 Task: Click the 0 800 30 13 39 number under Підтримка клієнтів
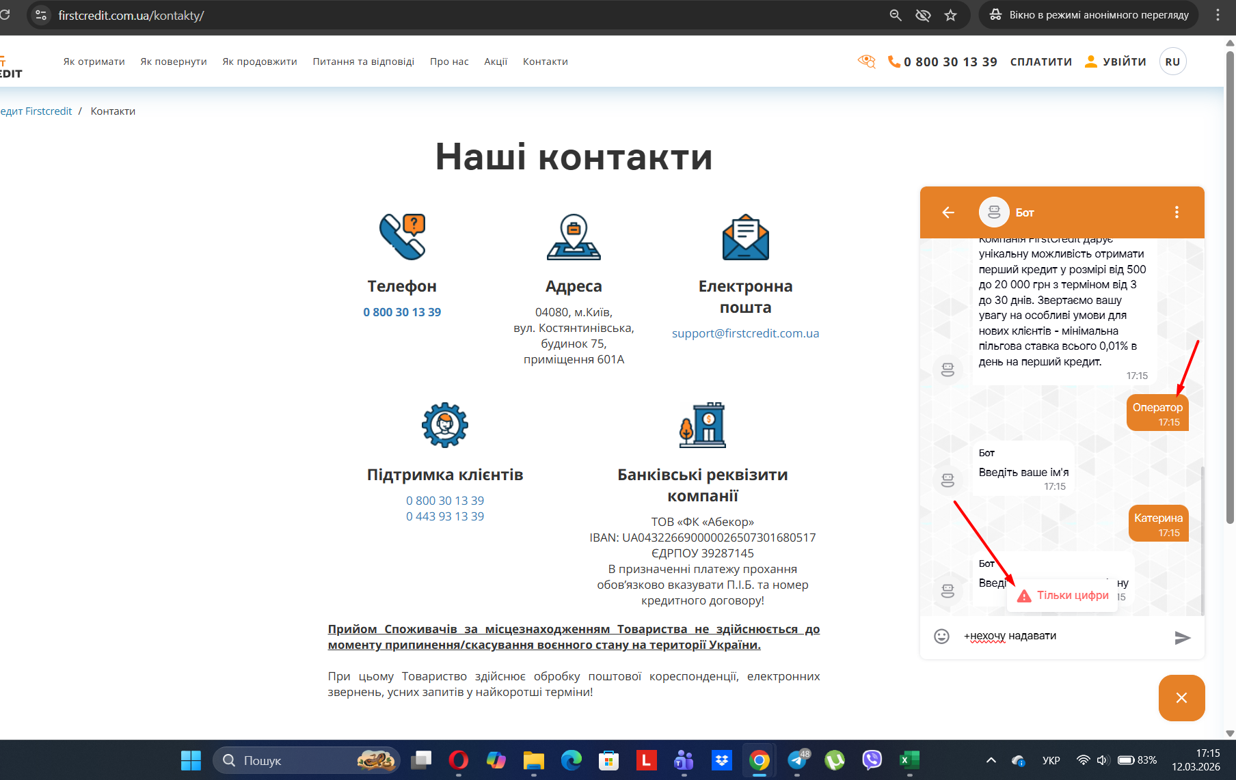pos(445,501)
